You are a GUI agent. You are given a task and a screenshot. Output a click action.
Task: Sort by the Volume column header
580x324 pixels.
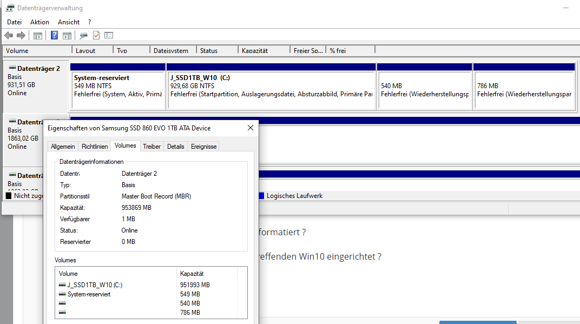37,50
